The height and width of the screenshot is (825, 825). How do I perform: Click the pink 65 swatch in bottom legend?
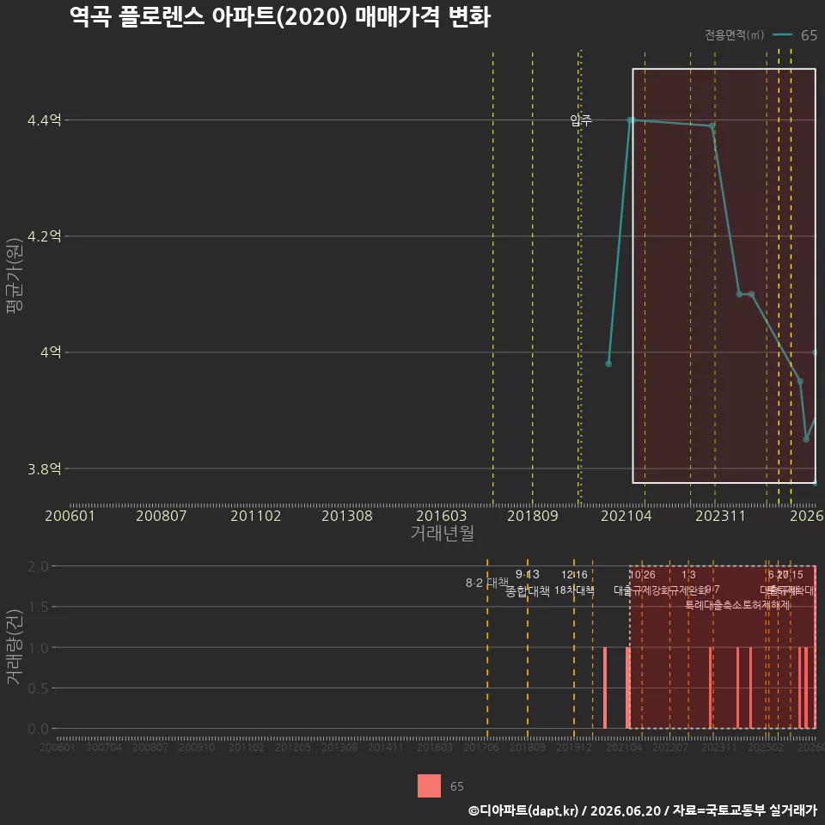click(429, 785)
